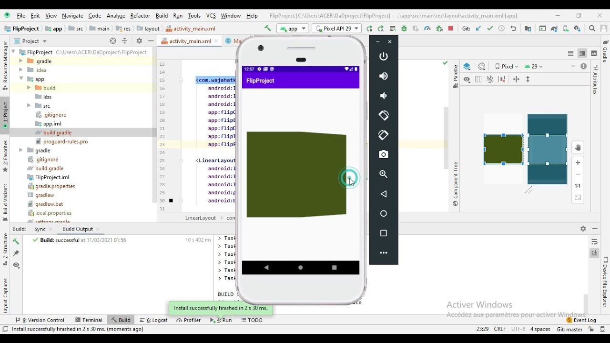Viewport: 610px width, 343px height.
Task: Expand the build folder in tree
Action: pyautogui.click(x=29, y=88)
